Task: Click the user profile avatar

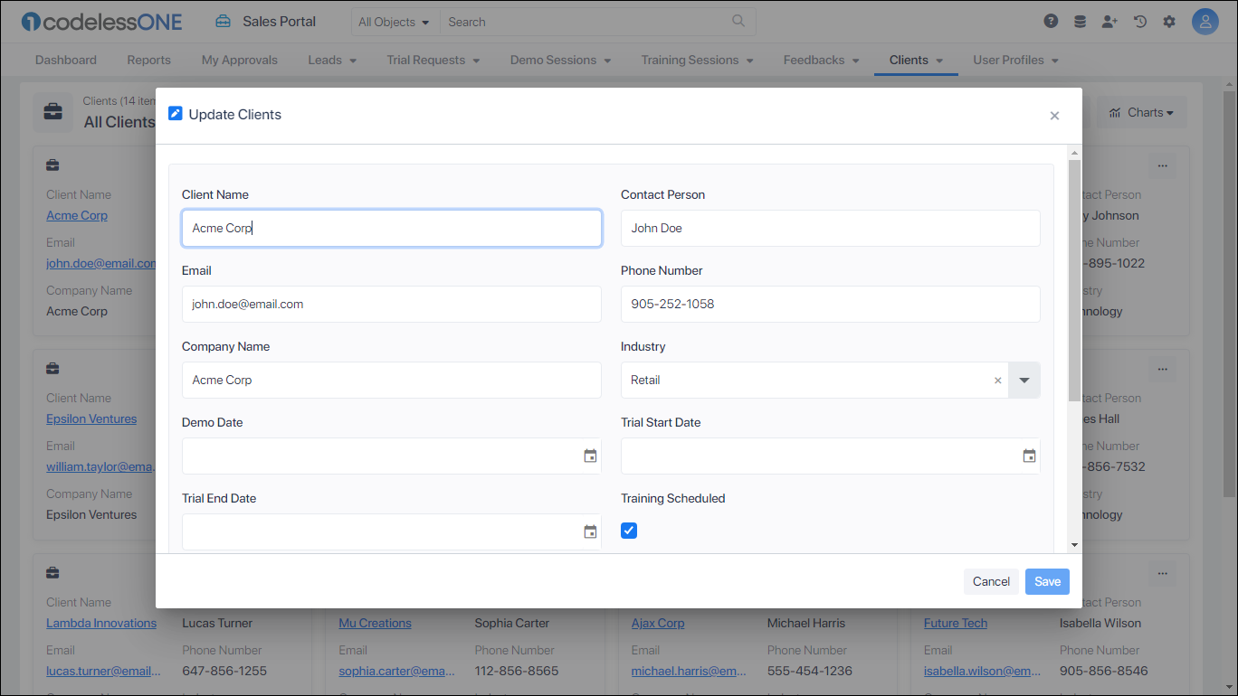Action: point(1205,22)
